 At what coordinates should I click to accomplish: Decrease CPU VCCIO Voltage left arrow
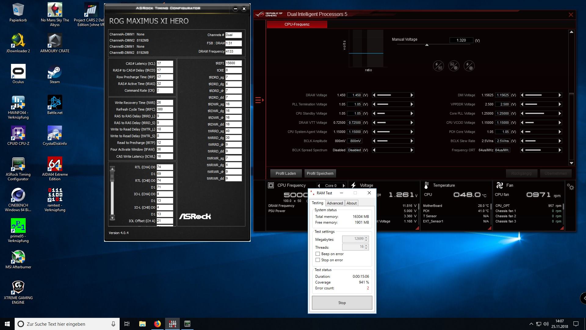pos(522,123)
